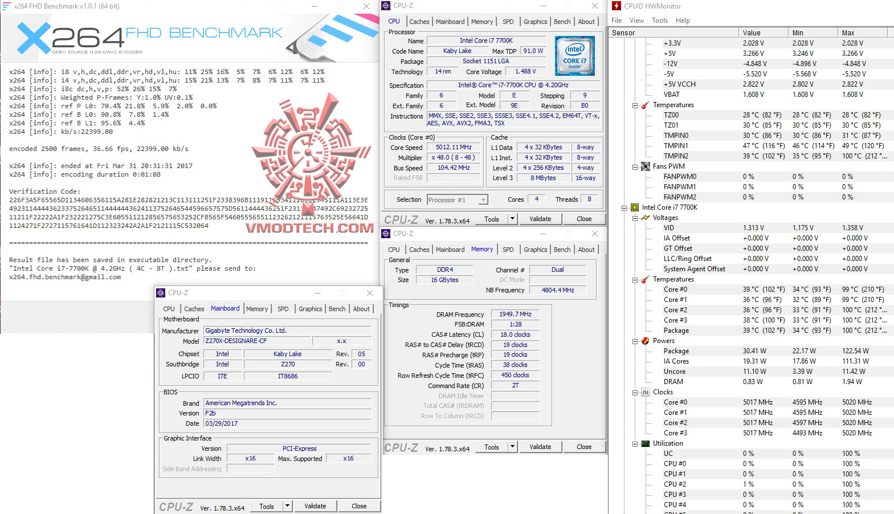Collapse the Temperatures node above Core #0
Screen dimensions: 894x514
click(635, 280)
